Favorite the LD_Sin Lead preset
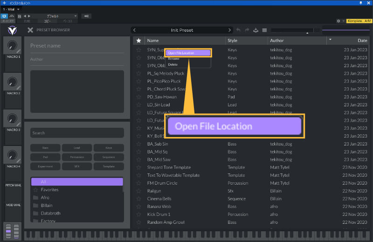 138,105
